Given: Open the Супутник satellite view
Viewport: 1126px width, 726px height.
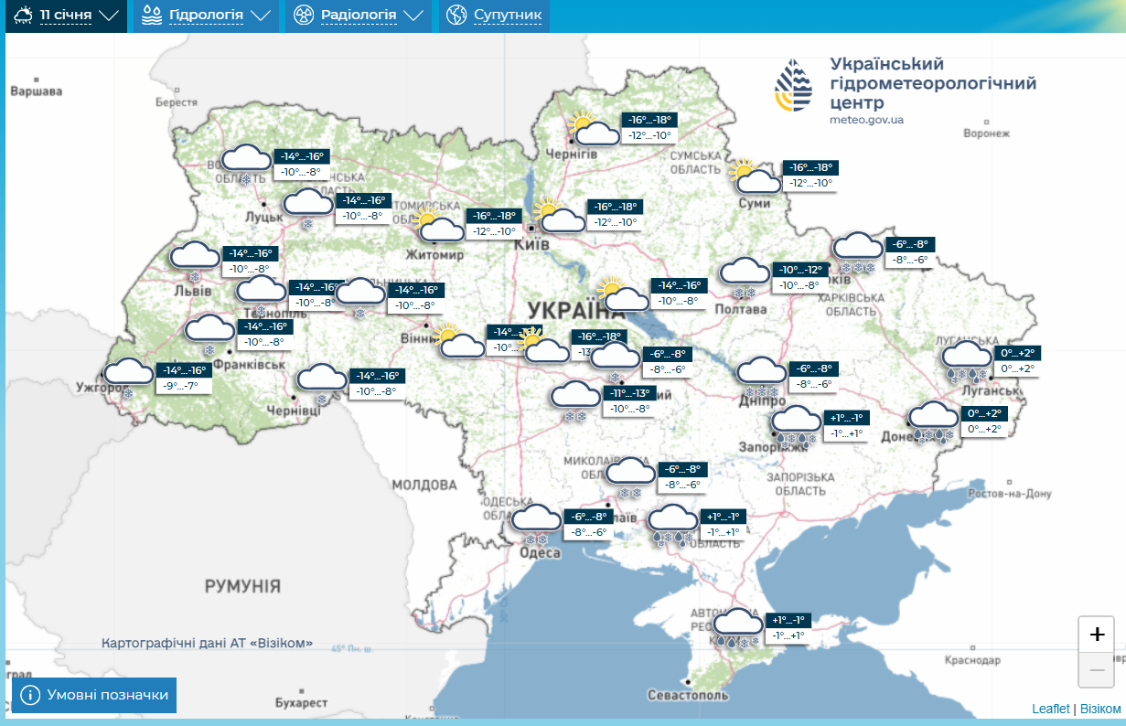Looking at the screenshot, I should pyautogui.click(x=507, y=16).
